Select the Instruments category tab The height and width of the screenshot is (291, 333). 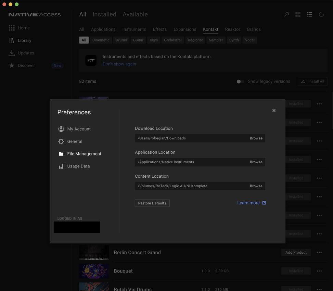(x=134, y=29)
